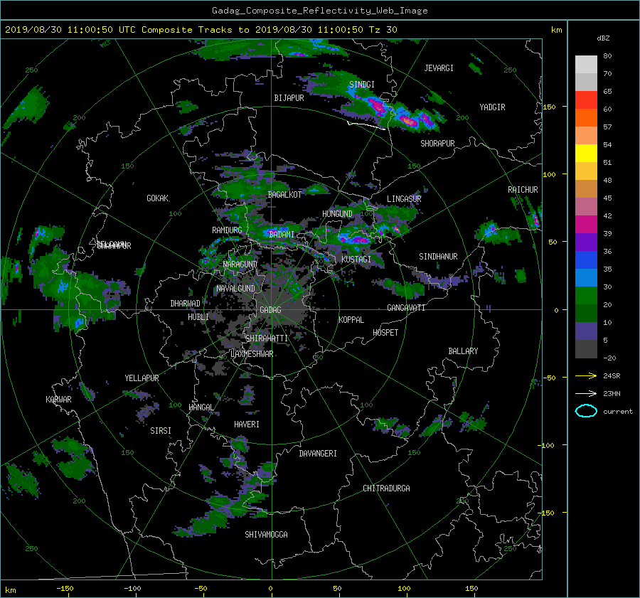Click the Gadag_Composite_Reflectivity_Web_Image title
Screen dimensions: 640x598
click(x=320, y=11)
